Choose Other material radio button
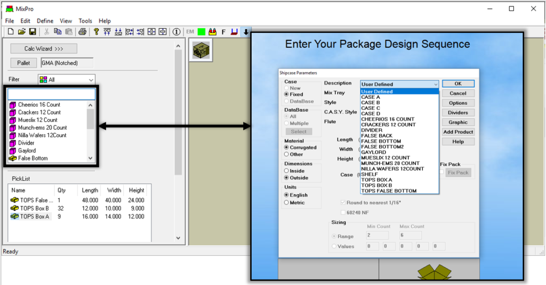This screenshot has width=546, height=285. (x=287, y=154)
